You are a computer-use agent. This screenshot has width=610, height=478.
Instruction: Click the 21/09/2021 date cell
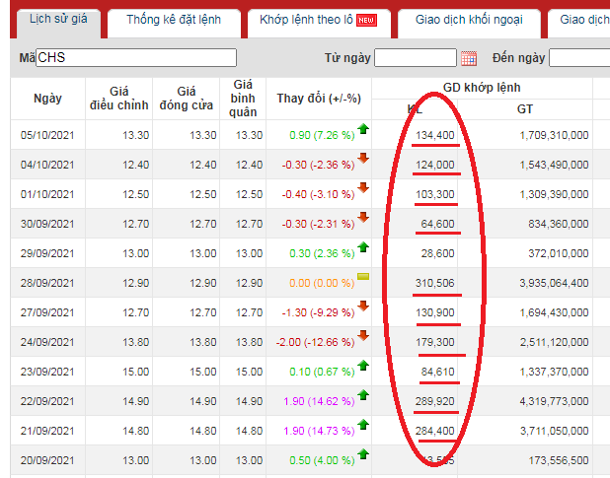click(x=47, y=431)
